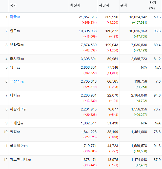Click the 완치 (%) column header

(153, 5)
